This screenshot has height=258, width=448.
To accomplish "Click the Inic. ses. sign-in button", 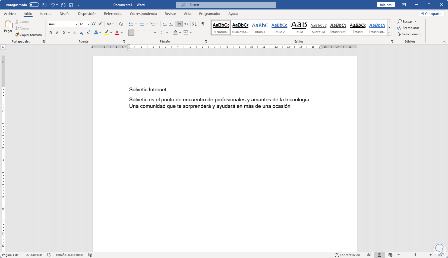I will pyautogui.click(x=386, y=5).
